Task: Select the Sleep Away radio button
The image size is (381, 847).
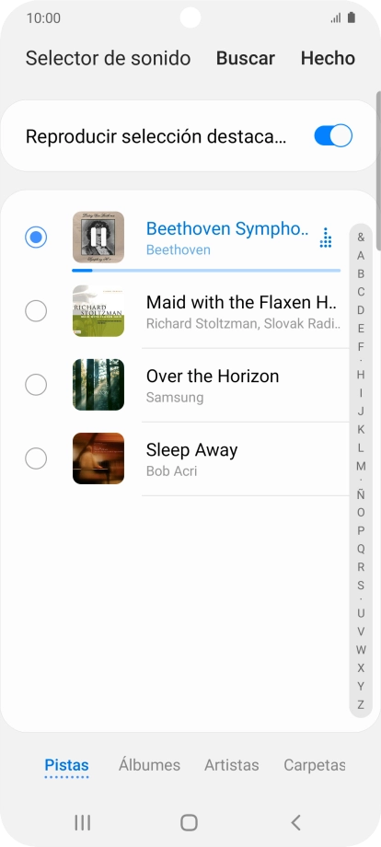Action: click(x=36, y=458)
